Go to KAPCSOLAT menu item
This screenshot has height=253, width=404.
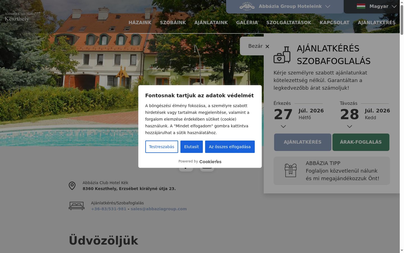(334, 22)
